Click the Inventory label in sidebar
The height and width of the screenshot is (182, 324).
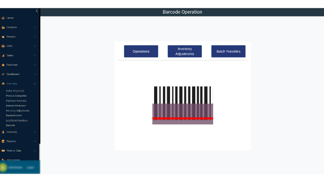click(x=12, y=83)
